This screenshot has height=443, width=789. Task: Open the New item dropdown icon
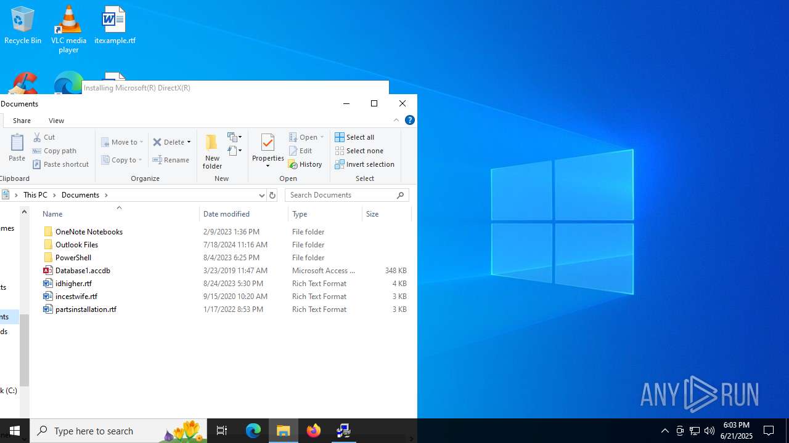click(x=235, y=137)
